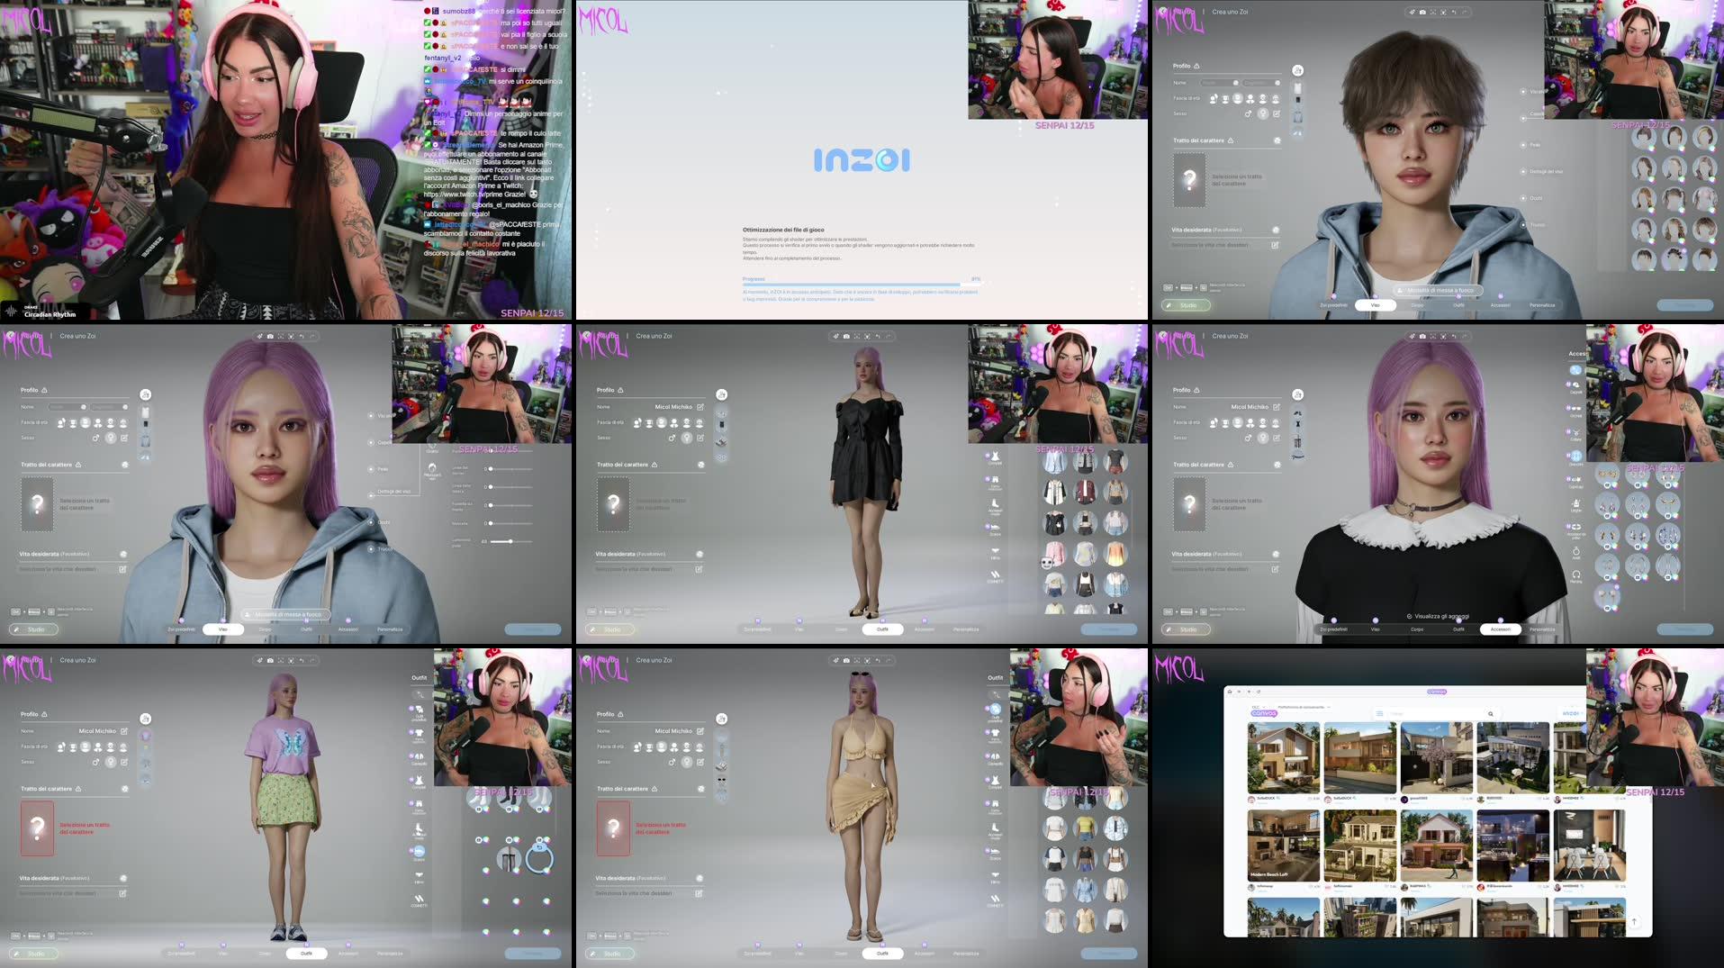Randomize character trait dice in short-haired Zoi frame
Image resolution: width=1724 pixels, height=968 pixels.
[1277, 140]
